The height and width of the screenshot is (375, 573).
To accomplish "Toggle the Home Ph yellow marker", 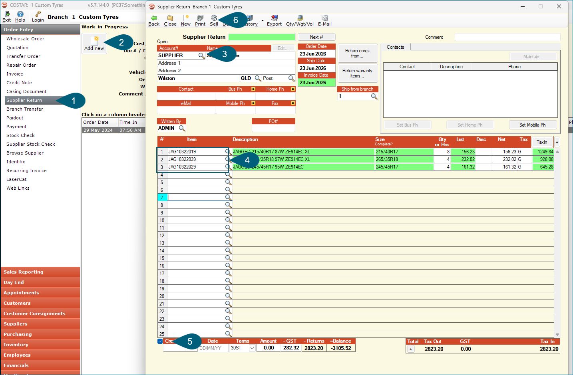I will tap(293, 89).
